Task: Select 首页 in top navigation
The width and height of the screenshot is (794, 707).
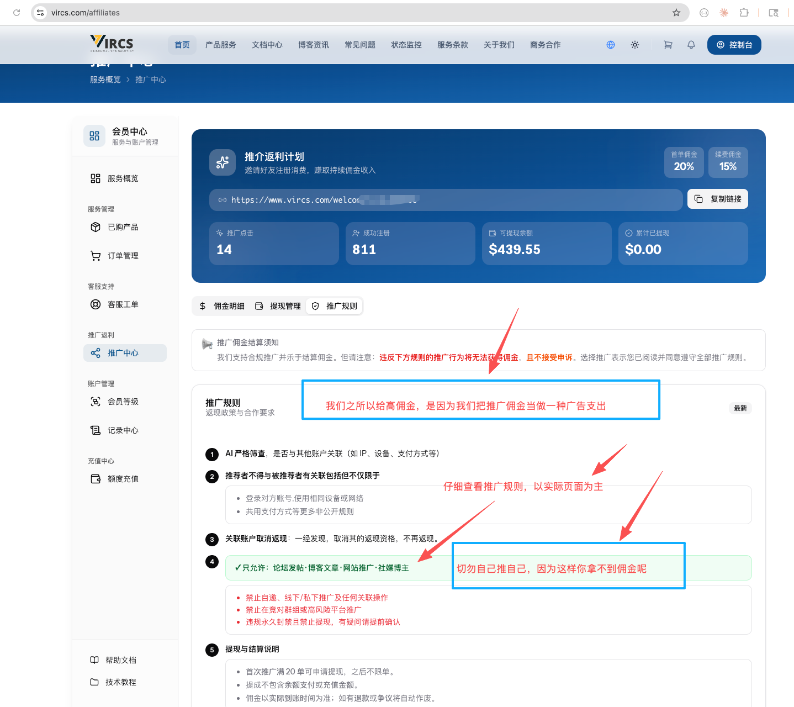Action: coord(182,45)
